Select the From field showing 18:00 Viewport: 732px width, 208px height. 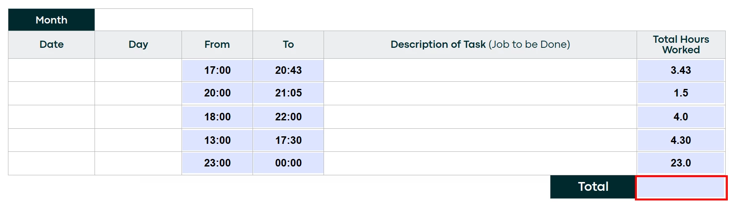(x=217, y=117)
